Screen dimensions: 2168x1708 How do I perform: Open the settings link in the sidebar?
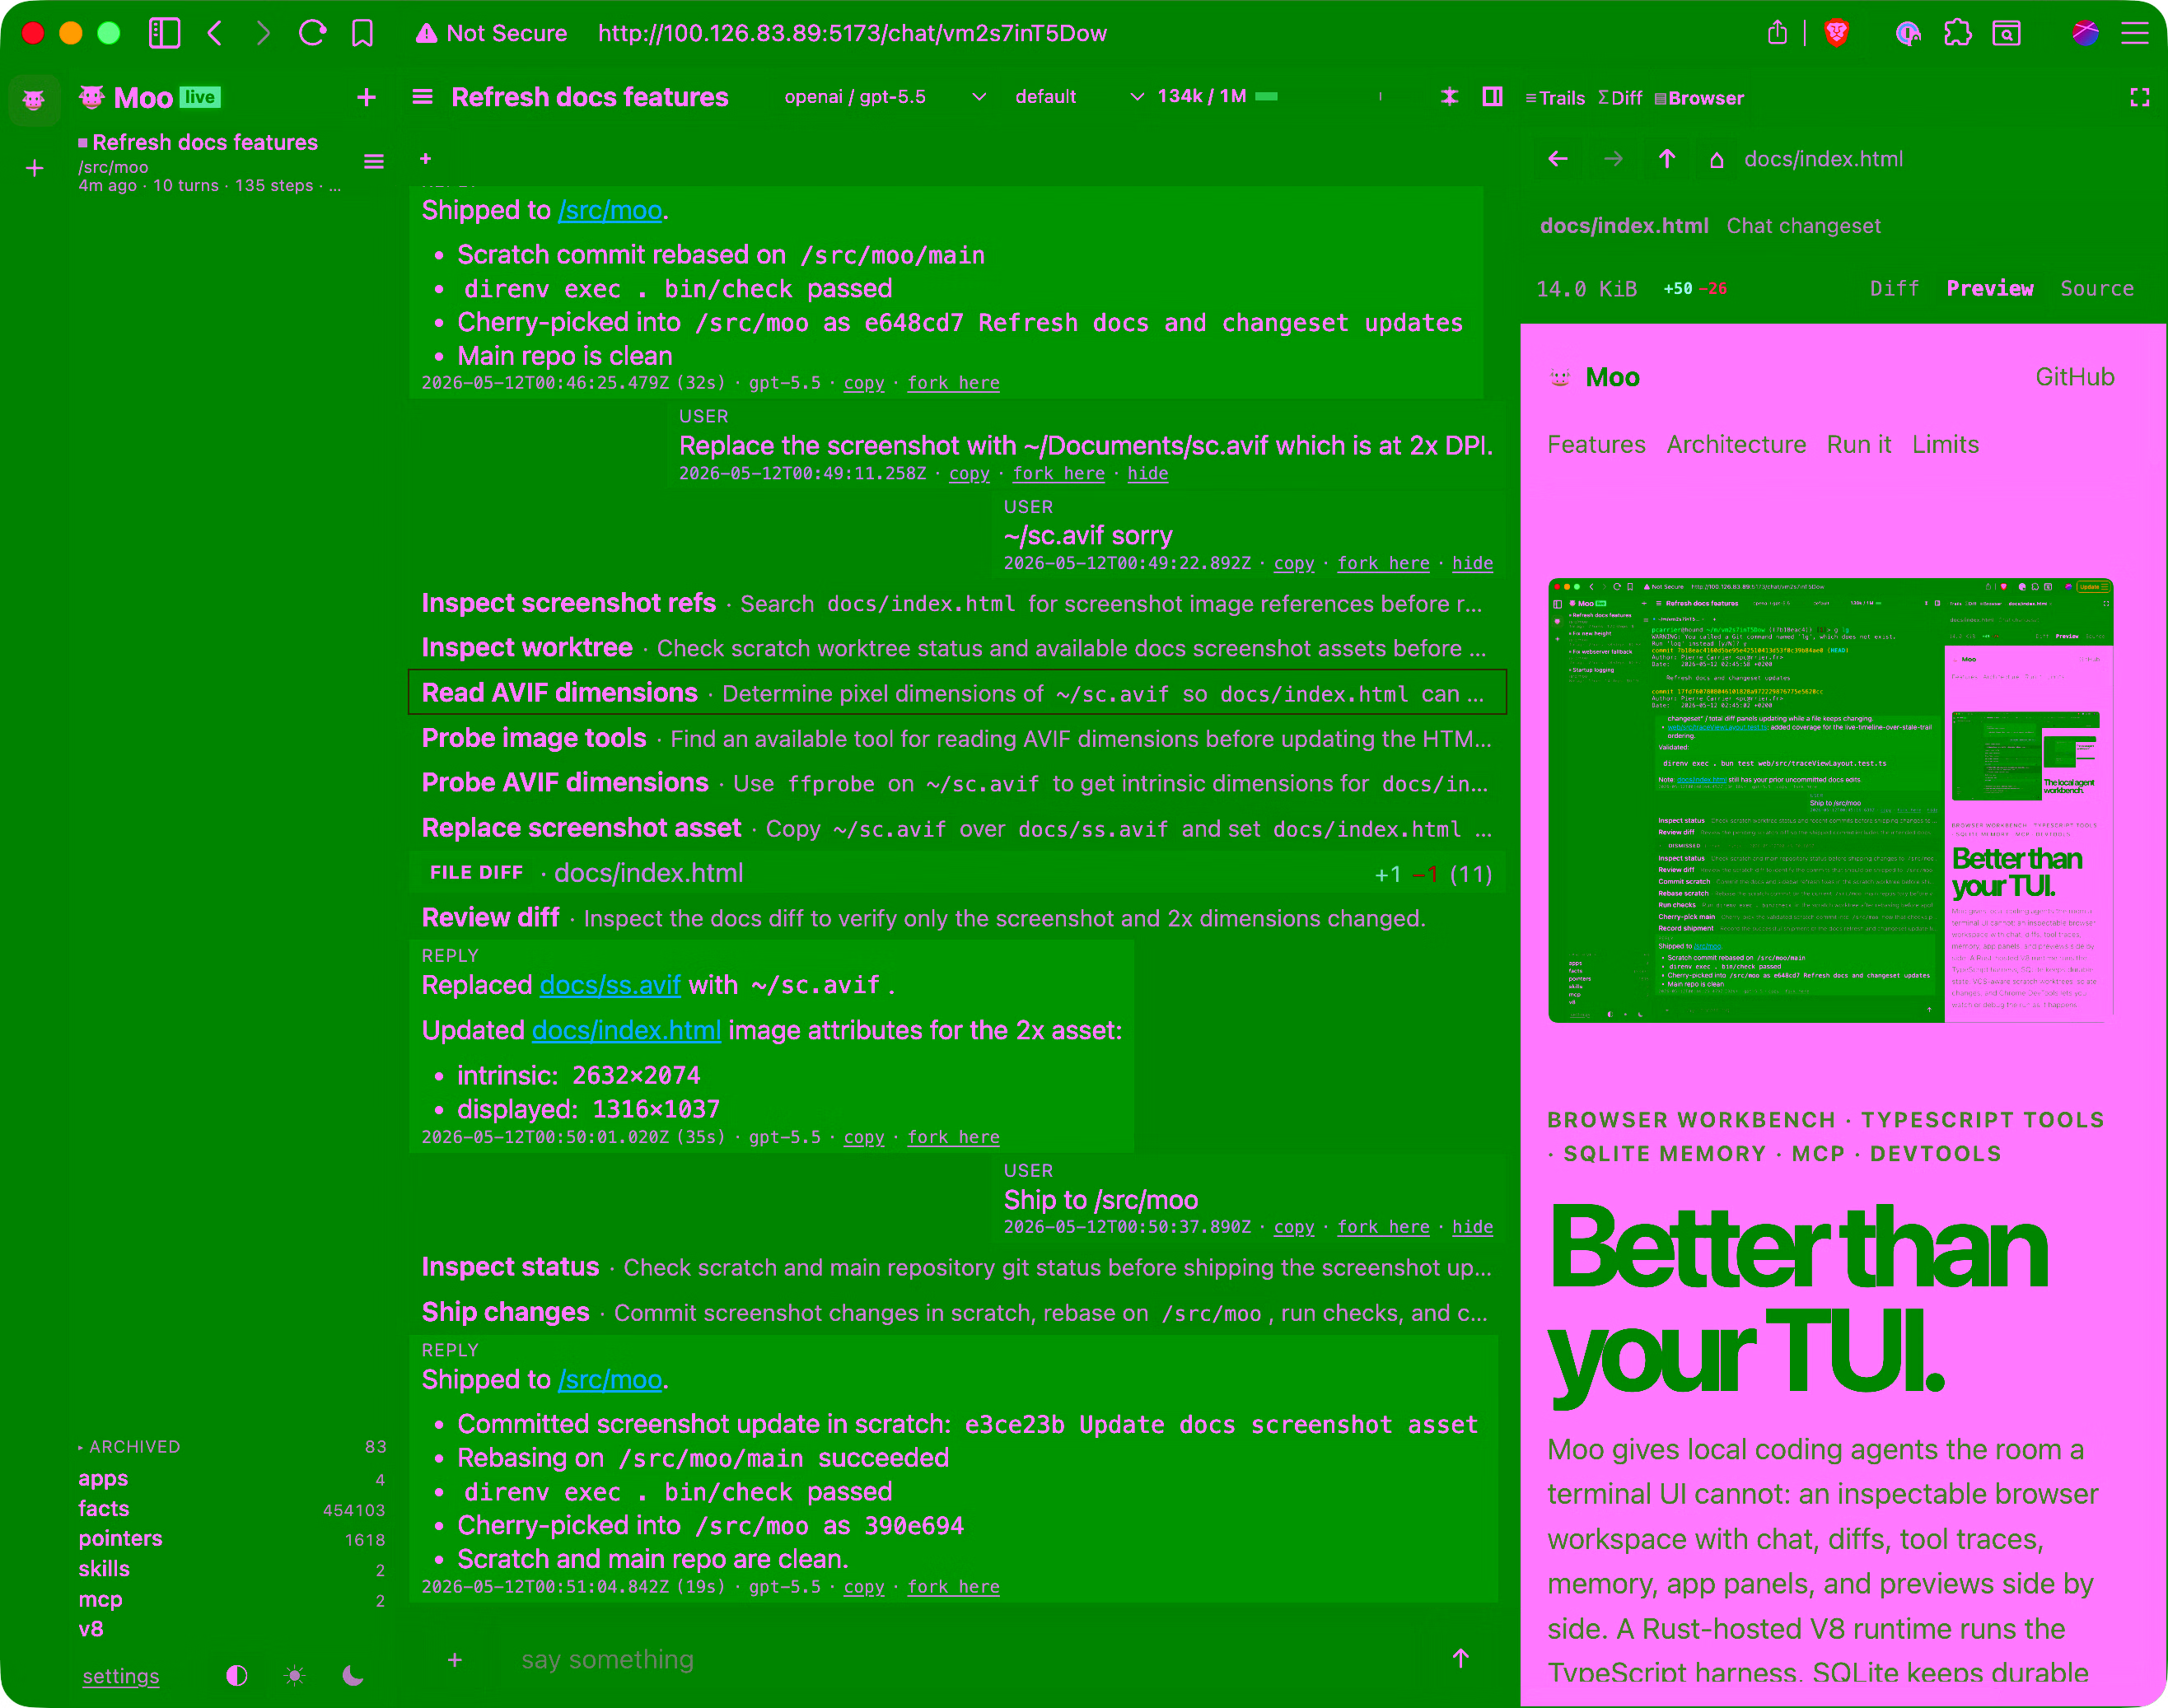tap(120, 1676)
